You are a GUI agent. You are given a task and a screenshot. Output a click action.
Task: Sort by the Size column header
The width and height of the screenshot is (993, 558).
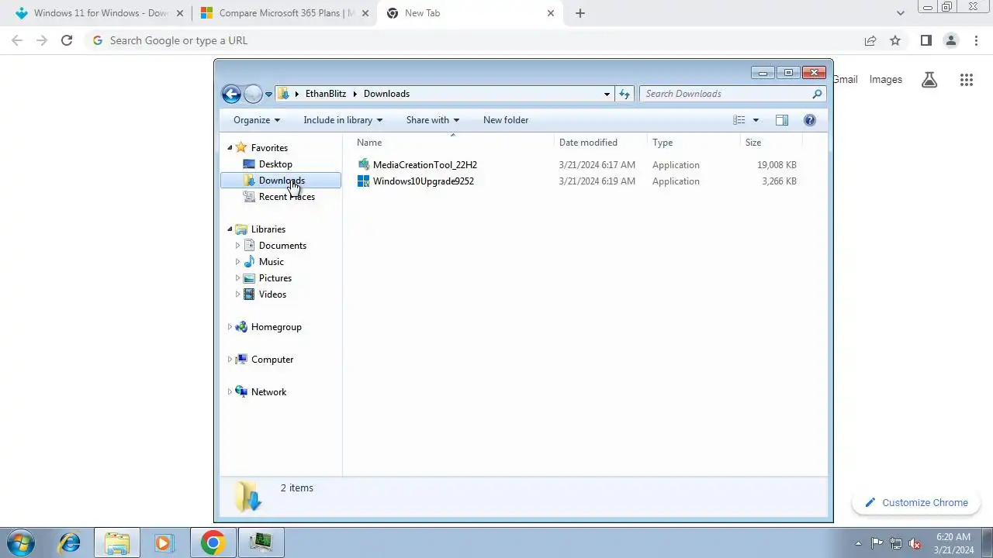click(x=771, y=143)
